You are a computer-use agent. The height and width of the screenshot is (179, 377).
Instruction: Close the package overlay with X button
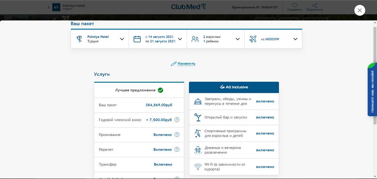359,10
